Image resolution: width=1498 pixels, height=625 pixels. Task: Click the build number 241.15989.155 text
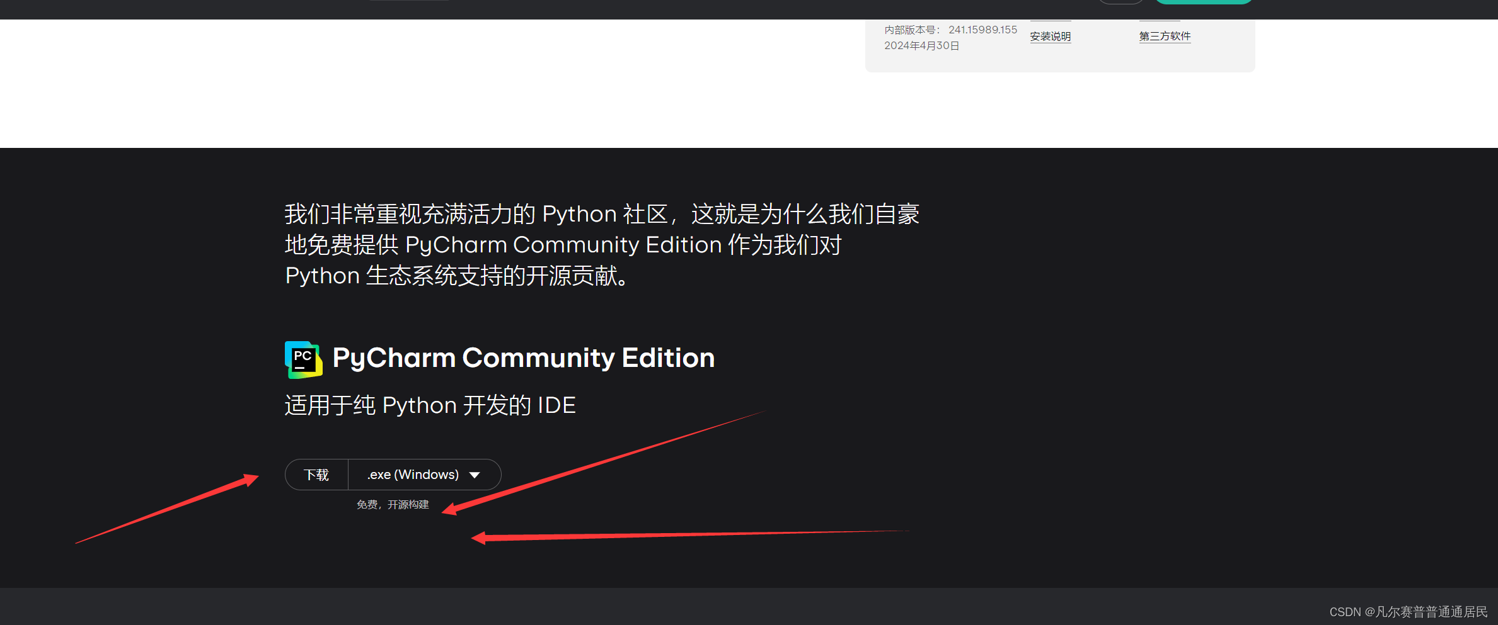[982, 30]
